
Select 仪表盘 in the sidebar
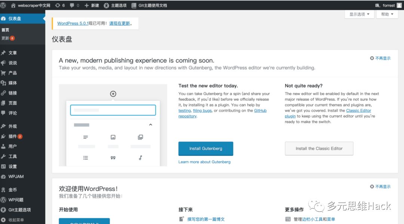pyautogui.click(x=22, y=19)
